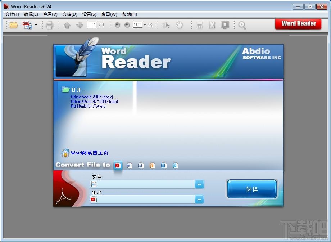Image resolution: width=331 pixels, height=242 pixels.
Task: Browse for source file with 文件 '...' button
Action: coord(199,184)
